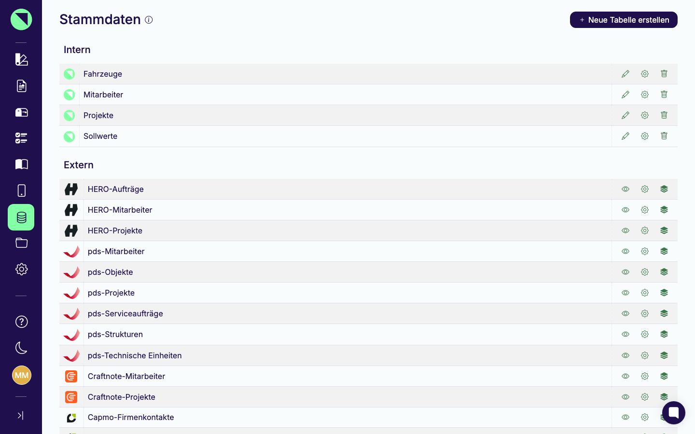Open gear settings for Sollwerte table
The image size is (695, 434).
[645, 136]
